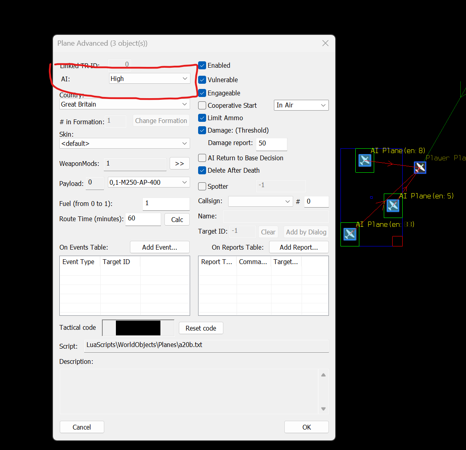Open the In Air start type dropdown

[301, 105]
